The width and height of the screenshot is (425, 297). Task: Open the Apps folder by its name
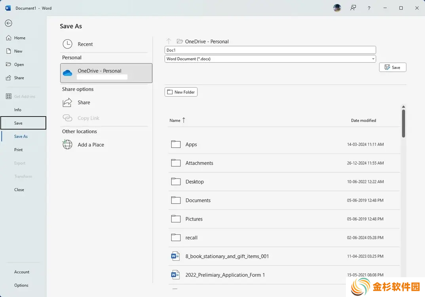191,144
